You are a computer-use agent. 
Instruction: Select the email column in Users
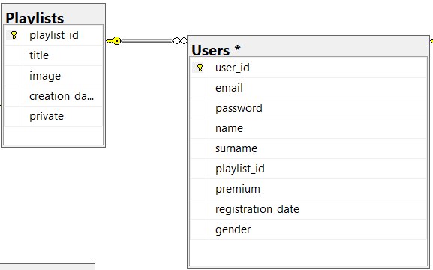308,88
